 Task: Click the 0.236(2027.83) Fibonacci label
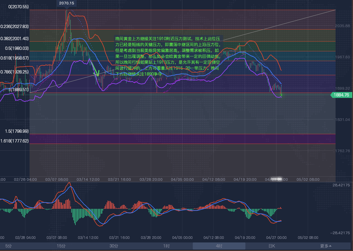click(14, 27)
